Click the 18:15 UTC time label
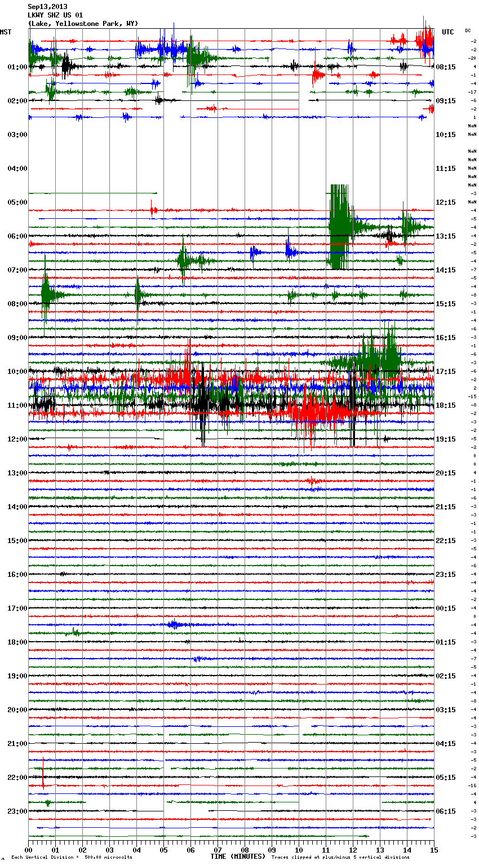 (x=446, y=405)
